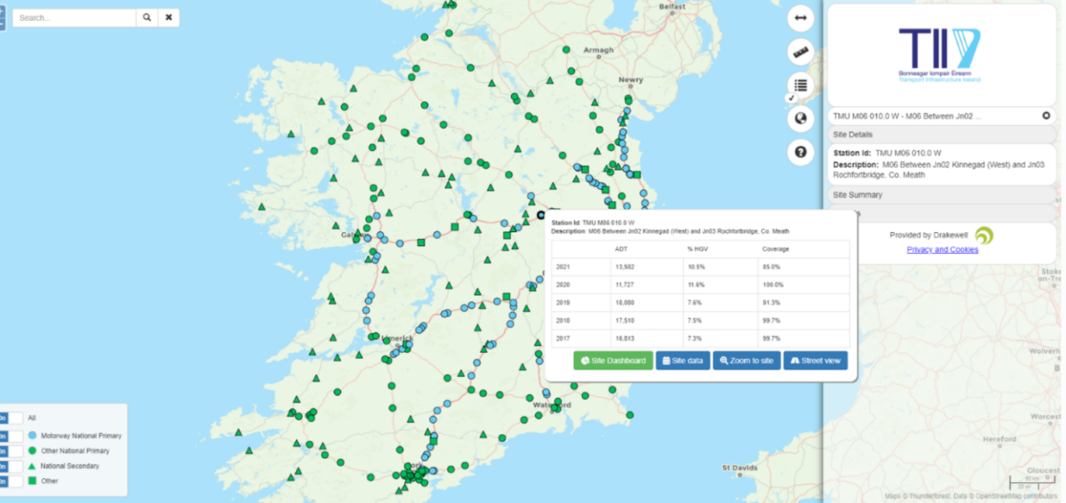Viewport: 1066px width, 503px height.
Task: Select the globe basemap icon
Action: tap(800, 118)
